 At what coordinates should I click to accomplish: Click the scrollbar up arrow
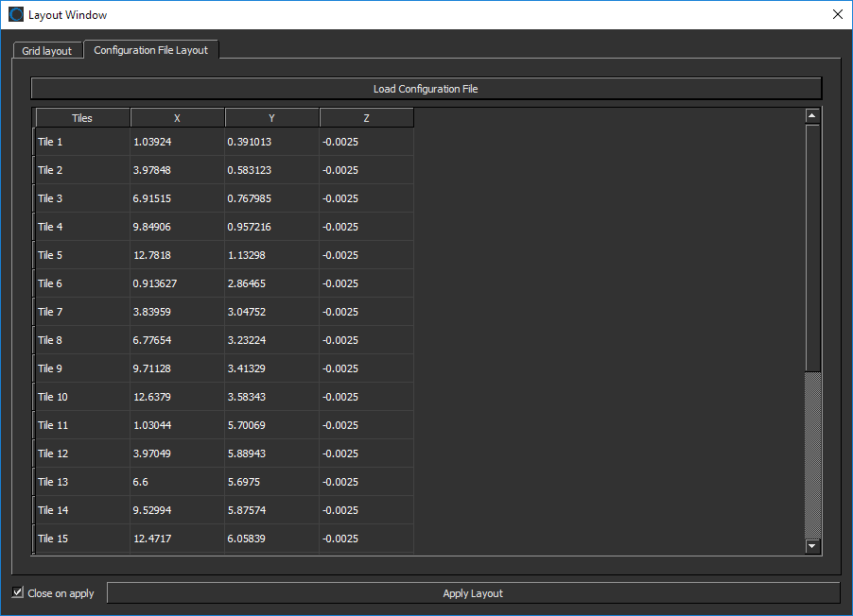pos(811,116)
